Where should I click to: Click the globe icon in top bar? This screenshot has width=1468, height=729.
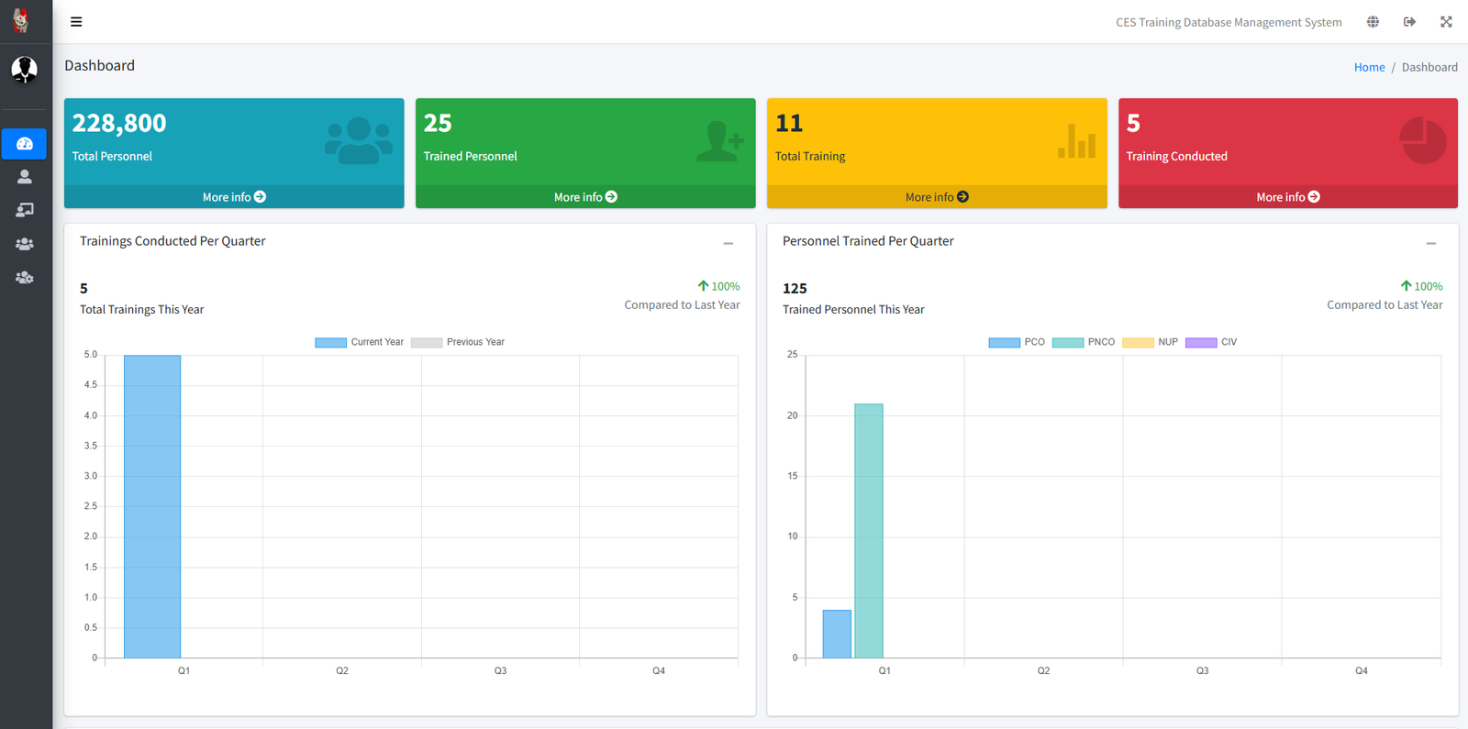(1373, 22)
